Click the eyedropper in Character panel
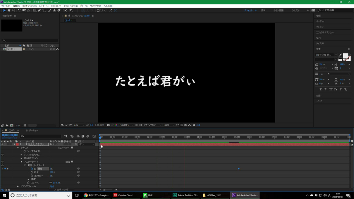 [340, 55]
